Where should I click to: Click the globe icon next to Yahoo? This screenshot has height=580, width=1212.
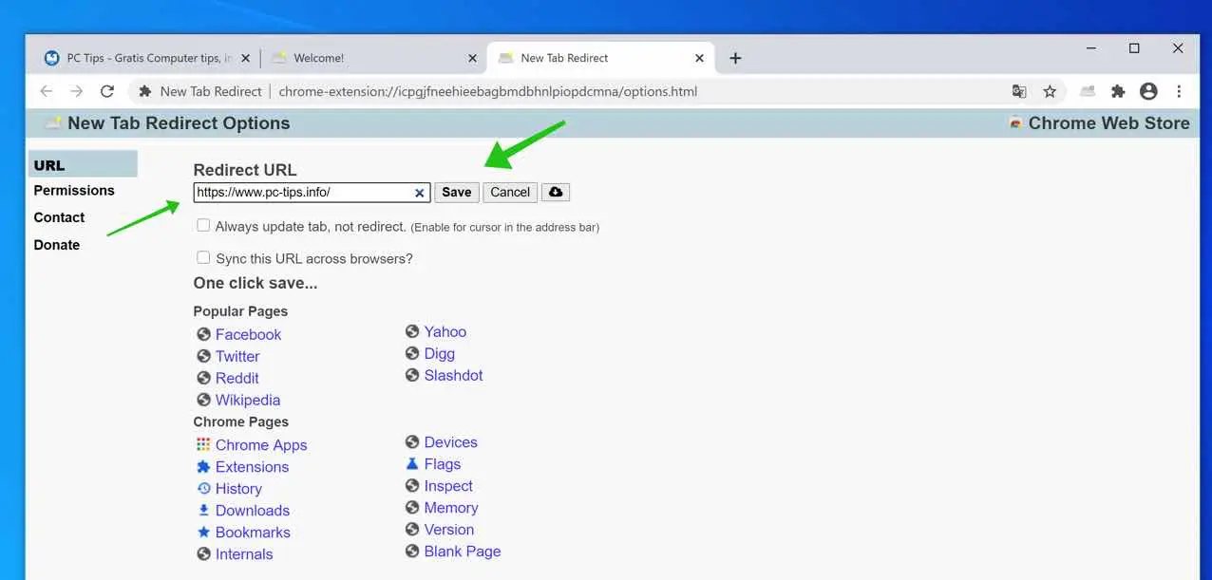[412, 331]
